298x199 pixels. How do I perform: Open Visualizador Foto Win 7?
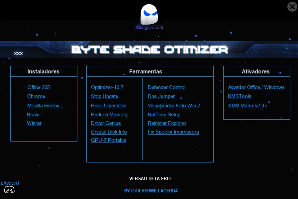pos(174,106)
